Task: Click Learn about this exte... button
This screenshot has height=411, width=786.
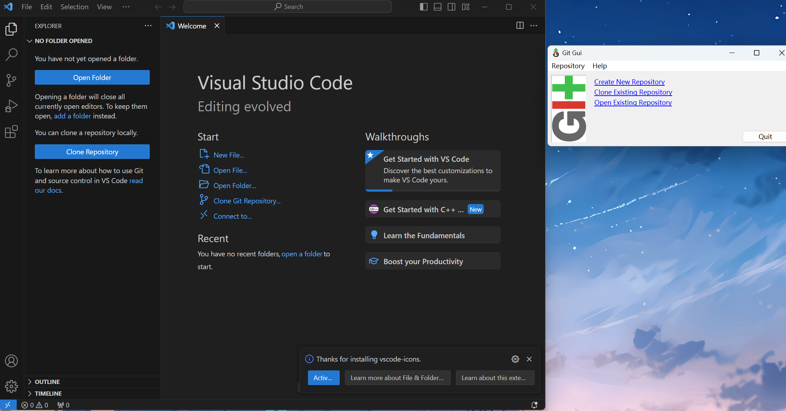Action: pyautogui.click(x=495, y=378)
